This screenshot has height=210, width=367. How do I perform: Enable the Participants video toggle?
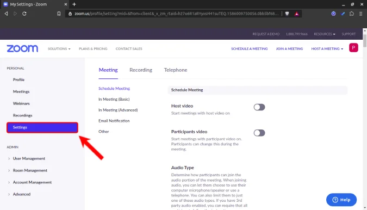[259, 133]
